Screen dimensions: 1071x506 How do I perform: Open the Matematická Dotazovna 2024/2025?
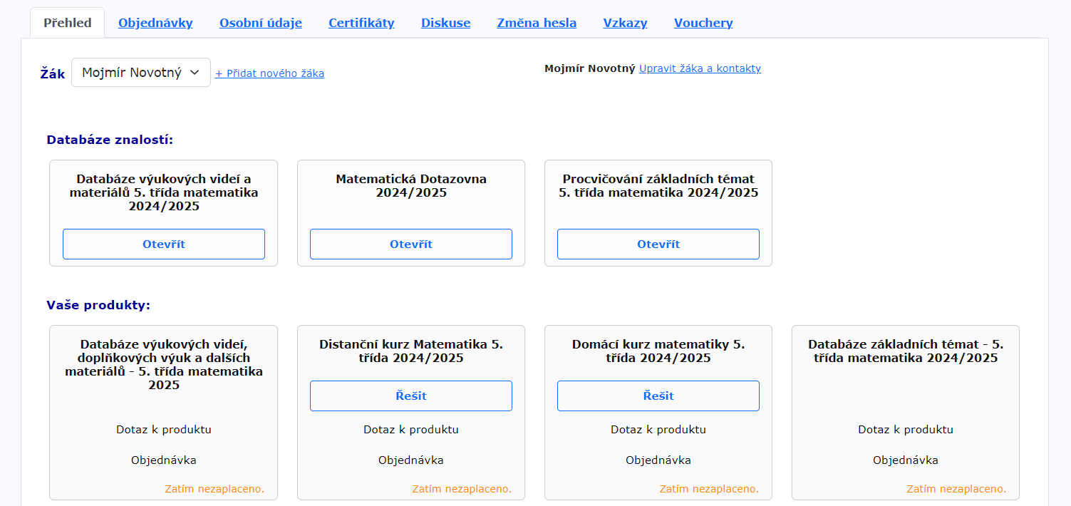(x=411, y=244)
